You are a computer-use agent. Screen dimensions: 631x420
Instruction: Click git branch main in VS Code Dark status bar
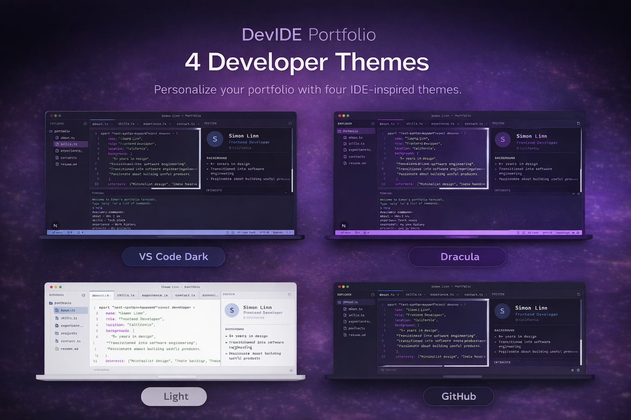pyautogui.click(x=58, y=233)
